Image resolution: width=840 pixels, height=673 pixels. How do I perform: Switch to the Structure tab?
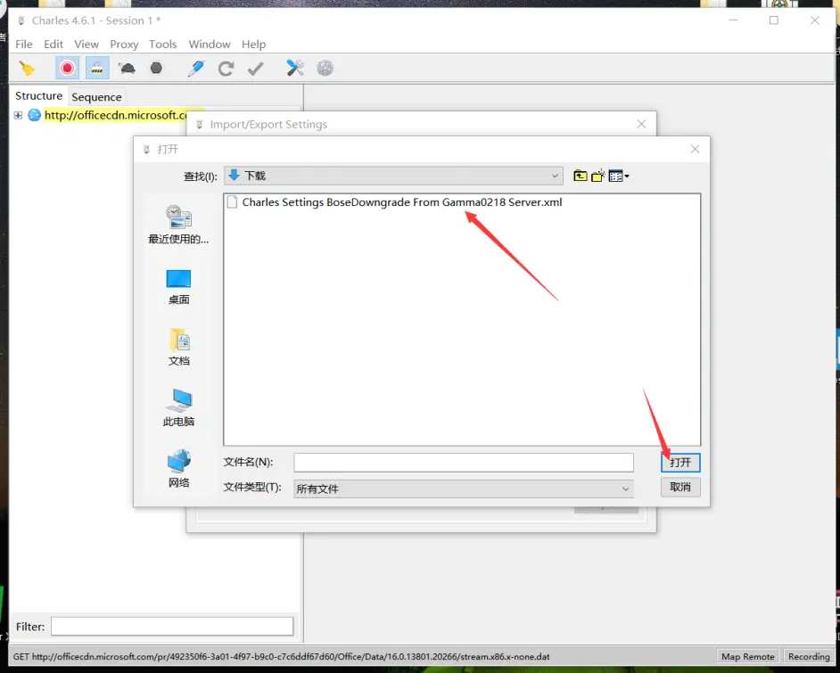point(38,96)
